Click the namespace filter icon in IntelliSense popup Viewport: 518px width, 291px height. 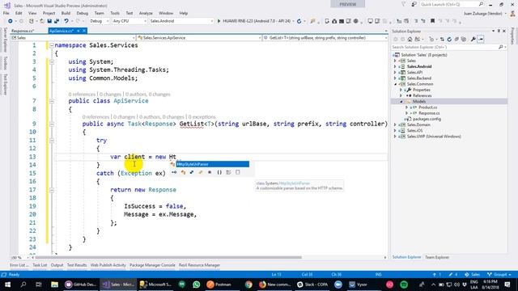coord(174,172)
